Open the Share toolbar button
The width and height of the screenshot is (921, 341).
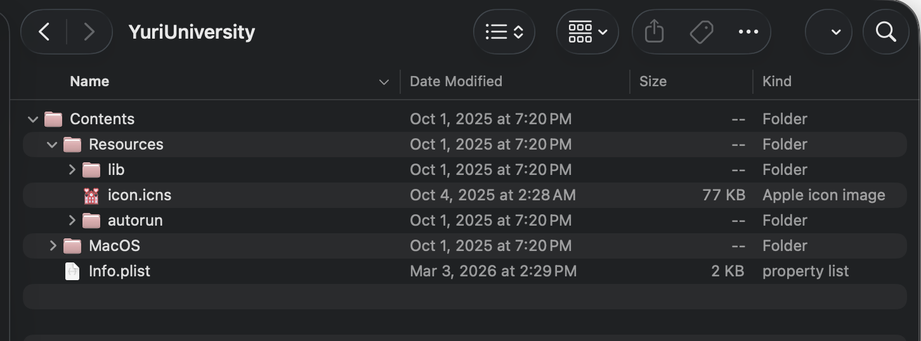[654, 32]
